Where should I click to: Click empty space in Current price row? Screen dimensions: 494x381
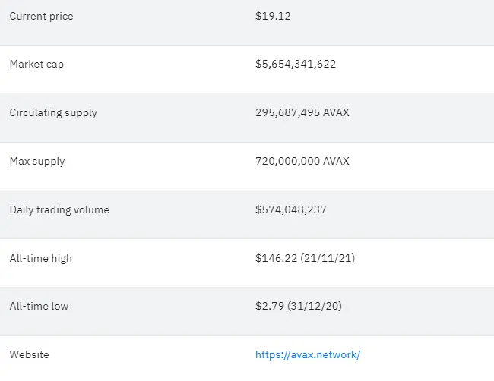point(394,22)
